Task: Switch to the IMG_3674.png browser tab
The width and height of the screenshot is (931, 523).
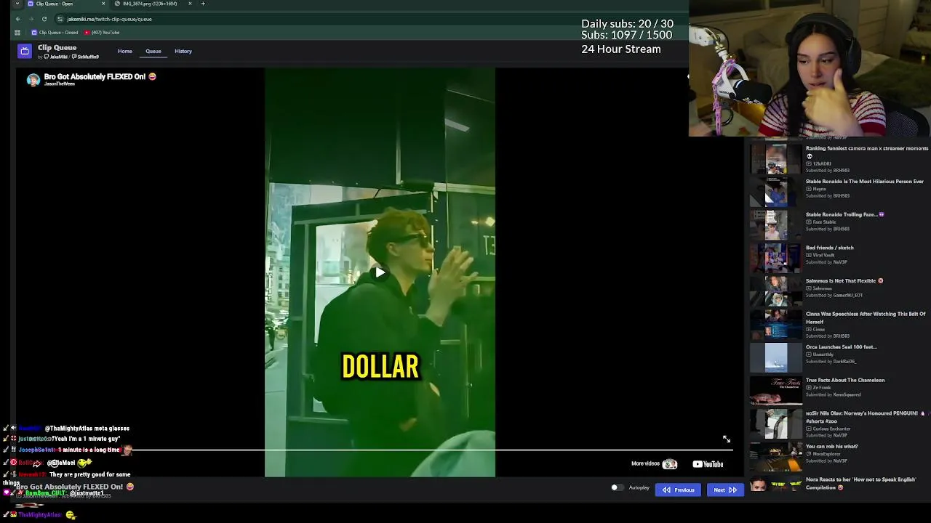Action: point(150,4)
